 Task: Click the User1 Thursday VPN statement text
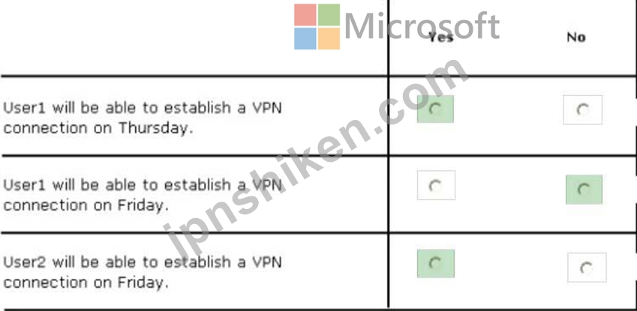coord(143,118)
